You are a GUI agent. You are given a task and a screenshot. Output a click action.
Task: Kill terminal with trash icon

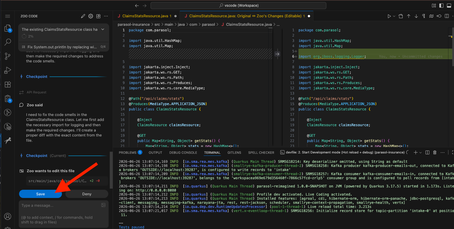point(435,152)
